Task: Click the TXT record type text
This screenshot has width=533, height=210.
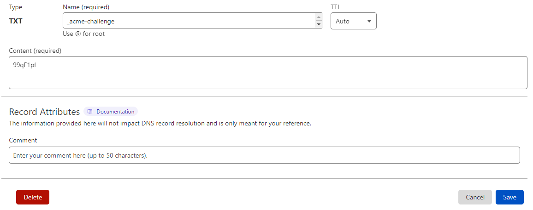Action: [x=16, y=21]
